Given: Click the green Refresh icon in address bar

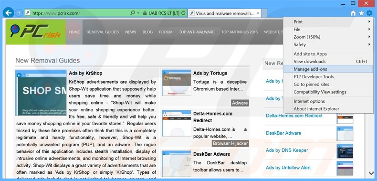Looking at the screenshot, I should tap(183, 13).
